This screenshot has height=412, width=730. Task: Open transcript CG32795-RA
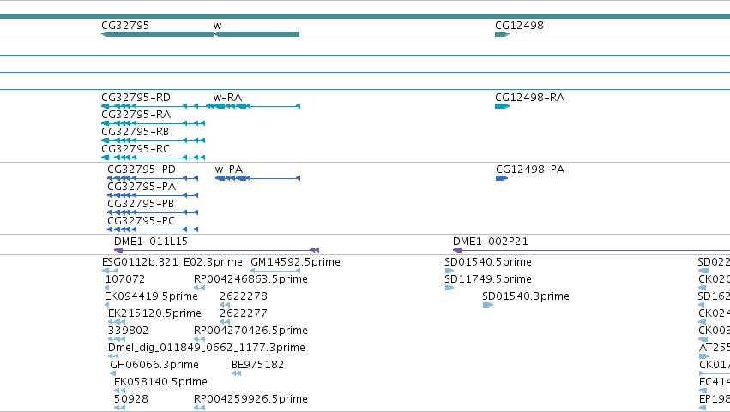tap(136, 115)
